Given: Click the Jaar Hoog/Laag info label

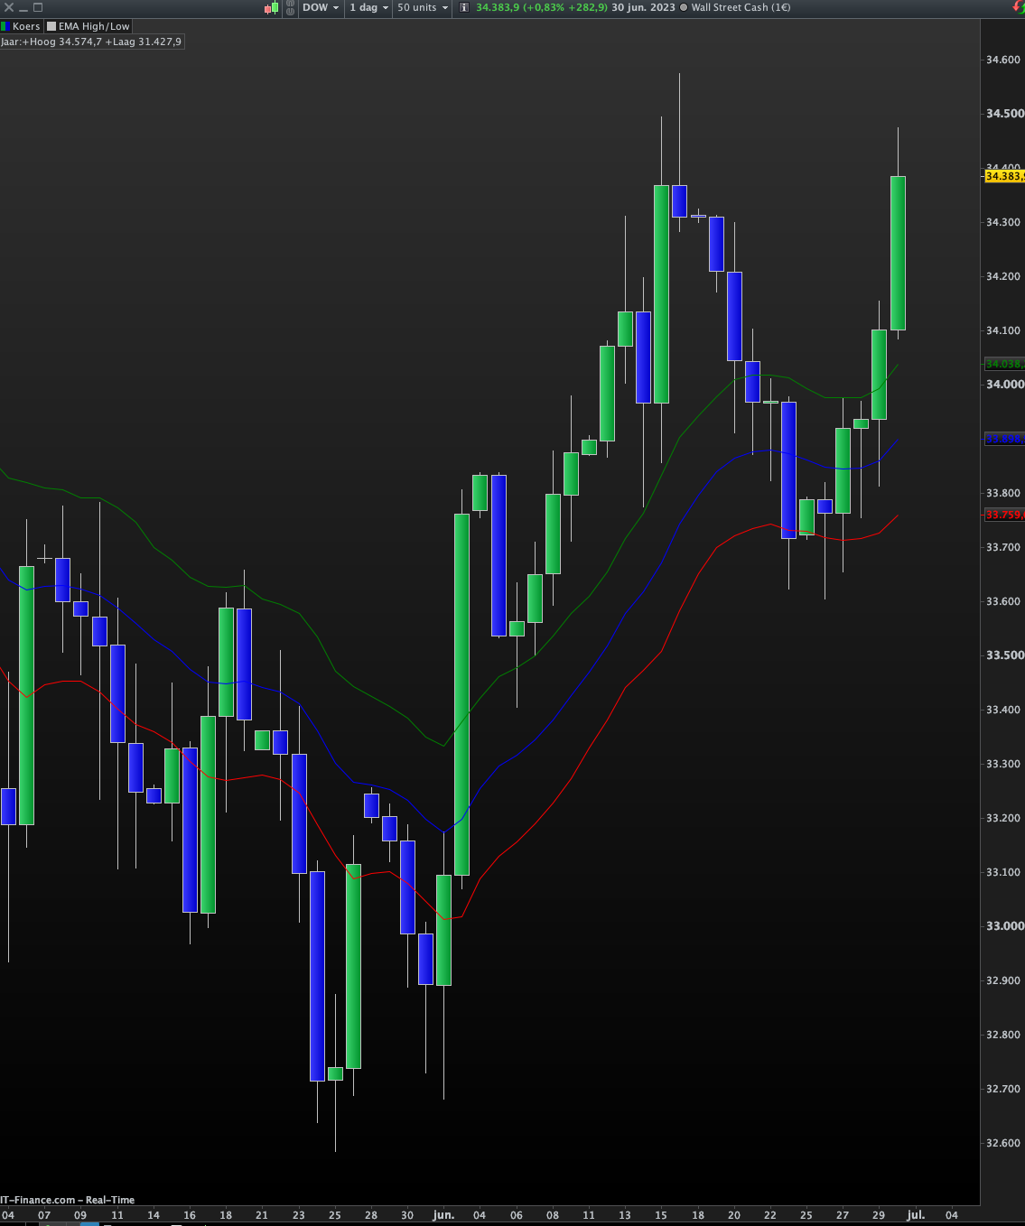Looking at the screenshot, I should (x=91, y=42).
